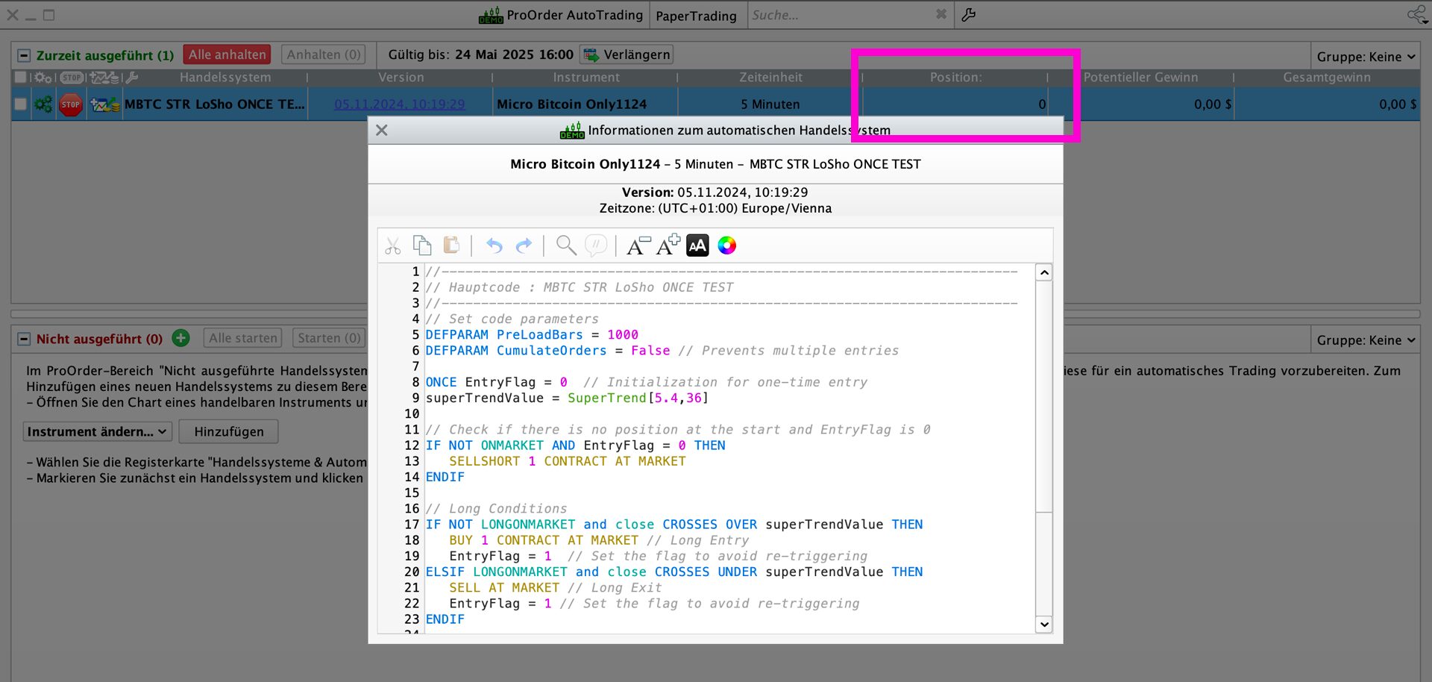The image size is (1432, 682).
Task: Collapse the Nicht ausgeführt section
Action: coord(24,339)
